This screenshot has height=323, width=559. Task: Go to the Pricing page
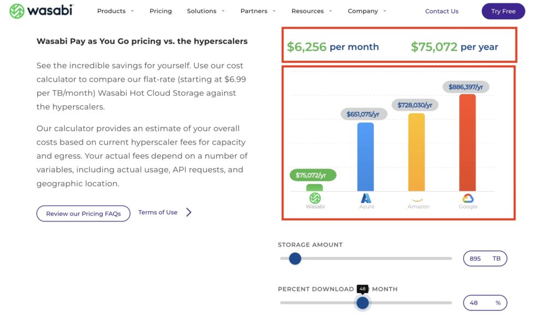click(160, 11)
